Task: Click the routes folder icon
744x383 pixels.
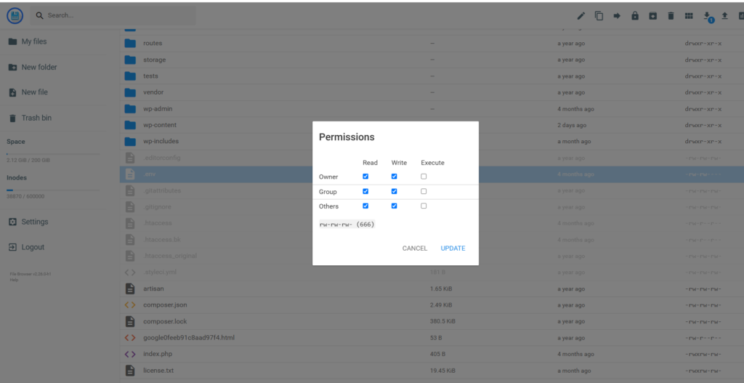Action: coord(130,43)
